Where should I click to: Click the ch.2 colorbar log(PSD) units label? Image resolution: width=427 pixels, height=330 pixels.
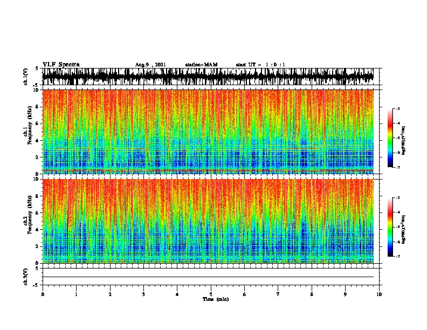click(404, 229)
